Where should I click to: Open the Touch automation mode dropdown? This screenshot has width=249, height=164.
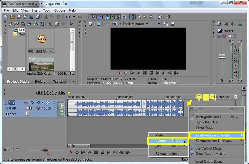click(x=55, y=108)
